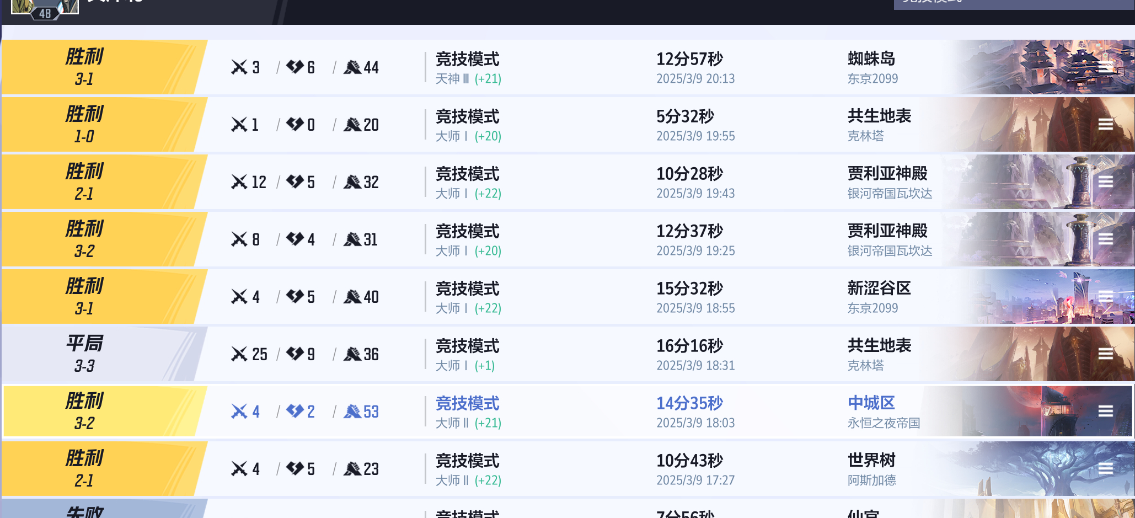Click the 大师 Ⅱ (+22) rank text

click(x=468, y=480)
